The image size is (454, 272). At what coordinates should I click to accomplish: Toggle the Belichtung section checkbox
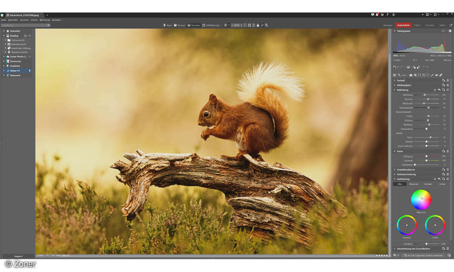point(435,90)
